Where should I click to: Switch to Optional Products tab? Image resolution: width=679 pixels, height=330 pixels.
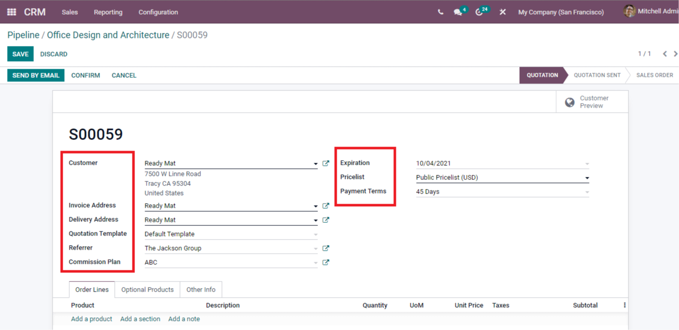[147, 290]
